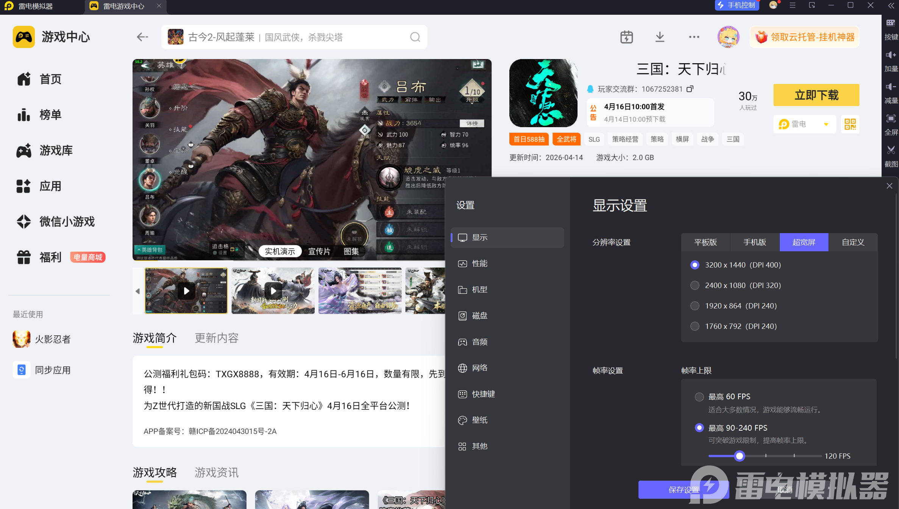The height and width of the screenshot is (509, 899).
Task: Choose the 最高 60 FPS option
Action: click(699, 397)
